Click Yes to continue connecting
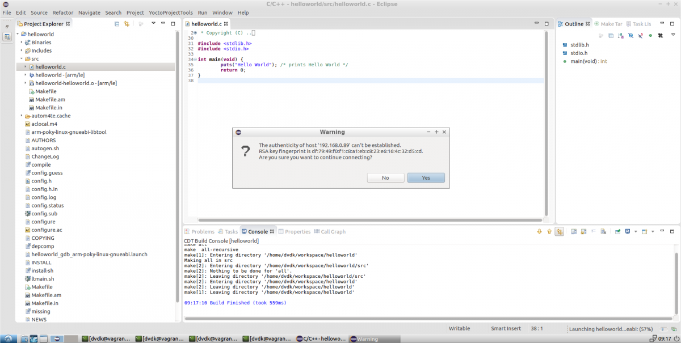 [426, 178]
